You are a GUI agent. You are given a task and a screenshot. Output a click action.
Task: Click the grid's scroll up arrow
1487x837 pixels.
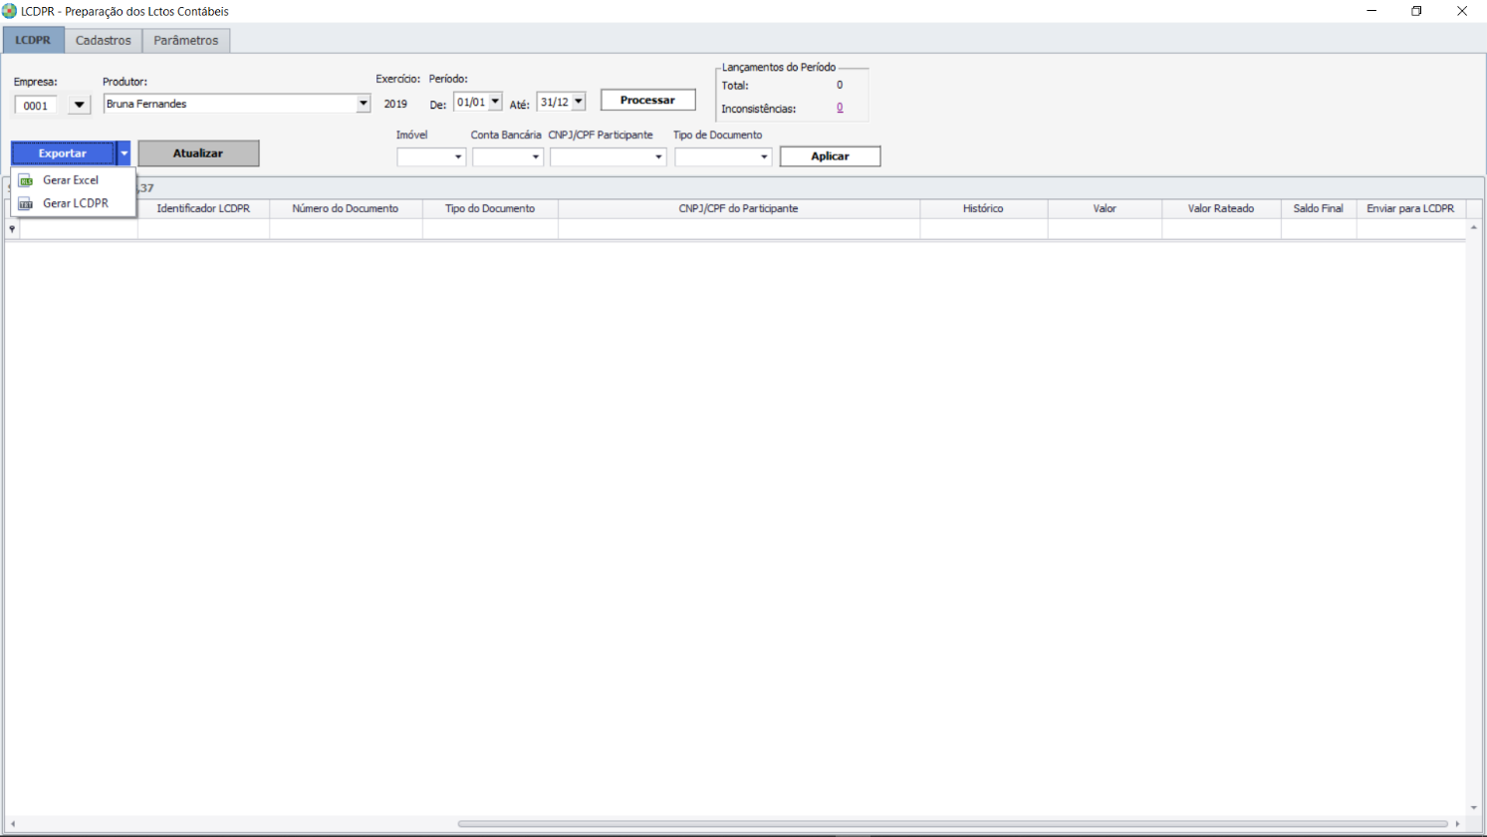click(1474, 228)
